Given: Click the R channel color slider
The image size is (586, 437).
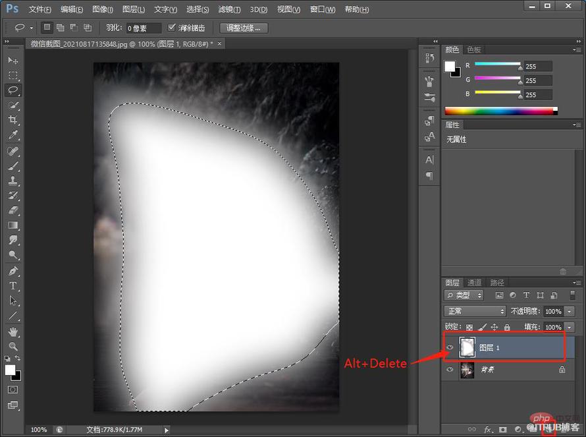Looking at the screenshot, I should coord(497,65).
